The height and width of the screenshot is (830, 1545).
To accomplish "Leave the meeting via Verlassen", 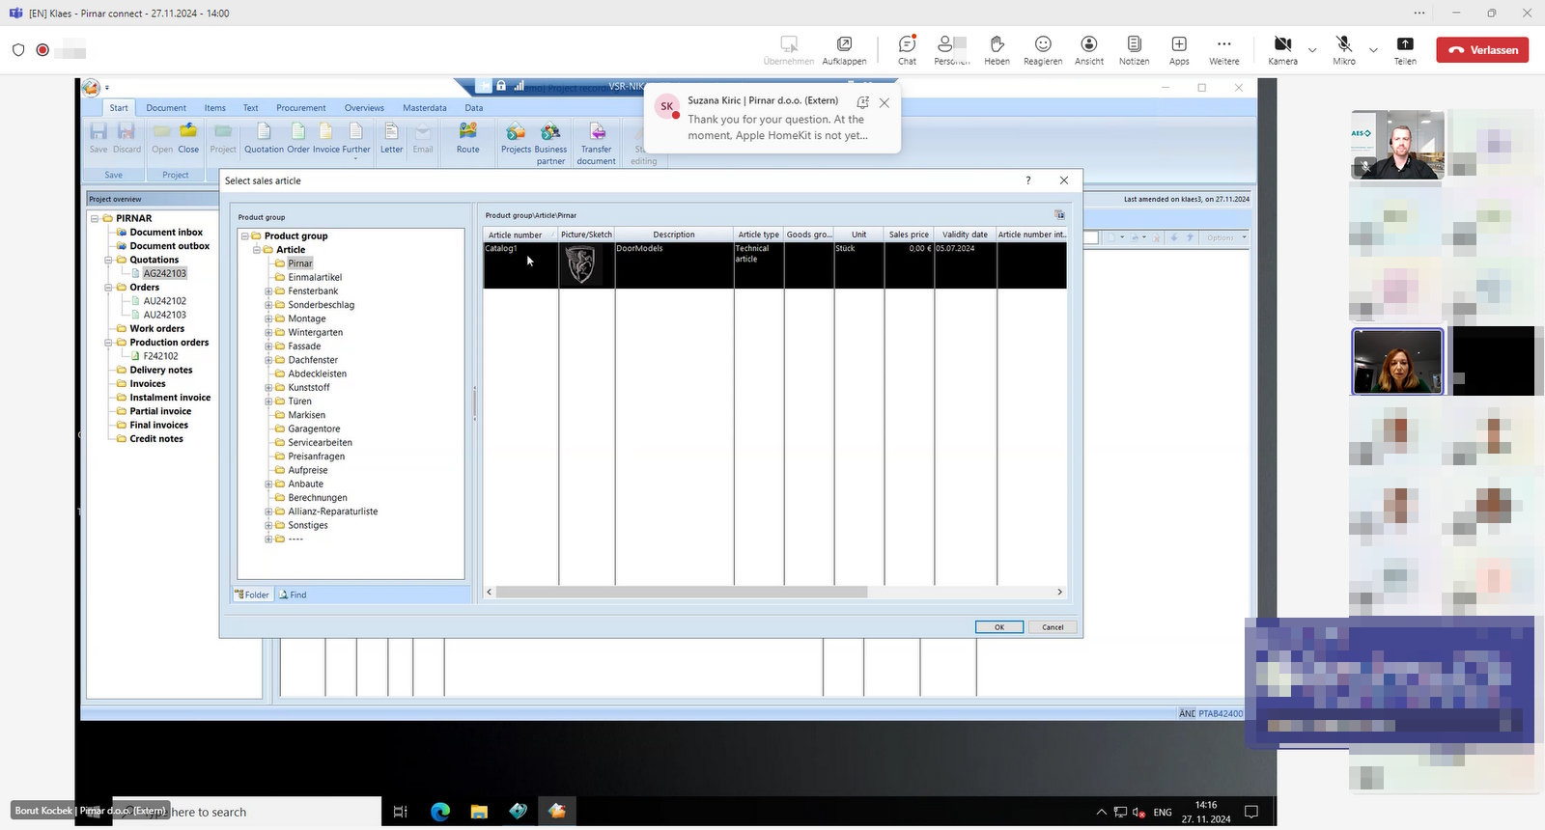I will point(1482,50).
